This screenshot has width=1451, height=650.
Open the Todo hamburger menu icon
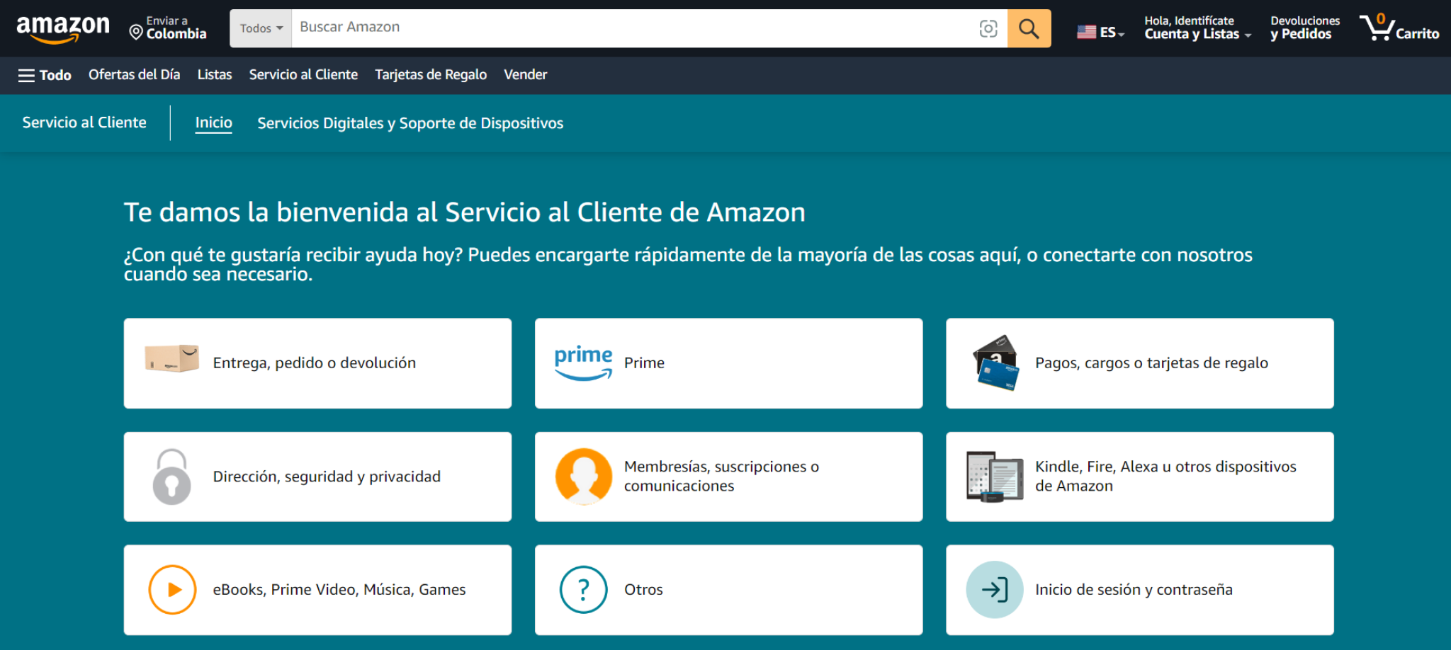(x=26, y=75)
